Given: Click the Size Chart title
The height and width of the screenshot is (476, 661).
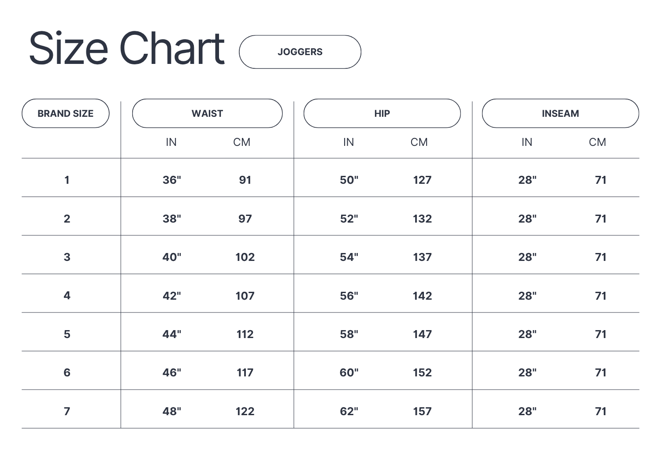Looking at the screenshot, I should [x=127, y=48].
